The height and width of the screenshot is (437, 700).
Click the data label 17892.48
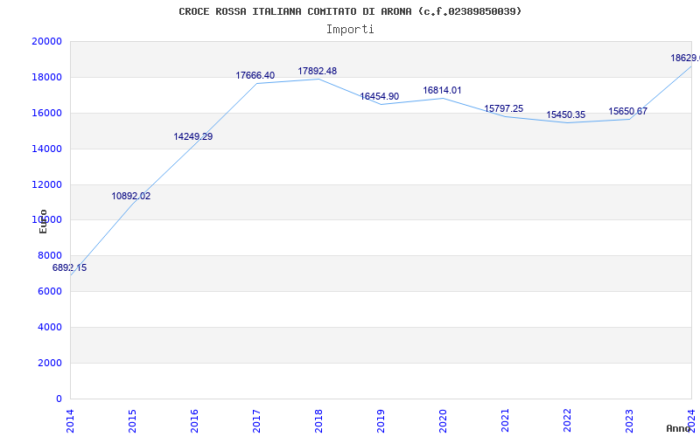tap(318, 71)
